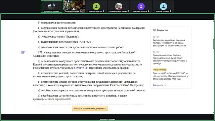This screenshot has width=215, height=121.
Task: Select Грушева Наталья's photo avatar tile
Action: point(119,6)
